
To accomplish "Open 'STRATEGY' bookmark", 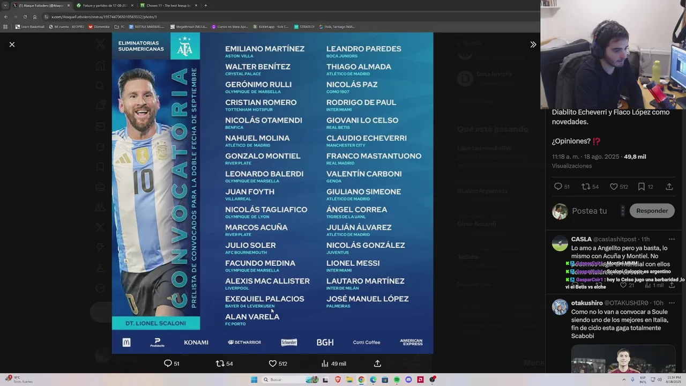I will 304,26.
